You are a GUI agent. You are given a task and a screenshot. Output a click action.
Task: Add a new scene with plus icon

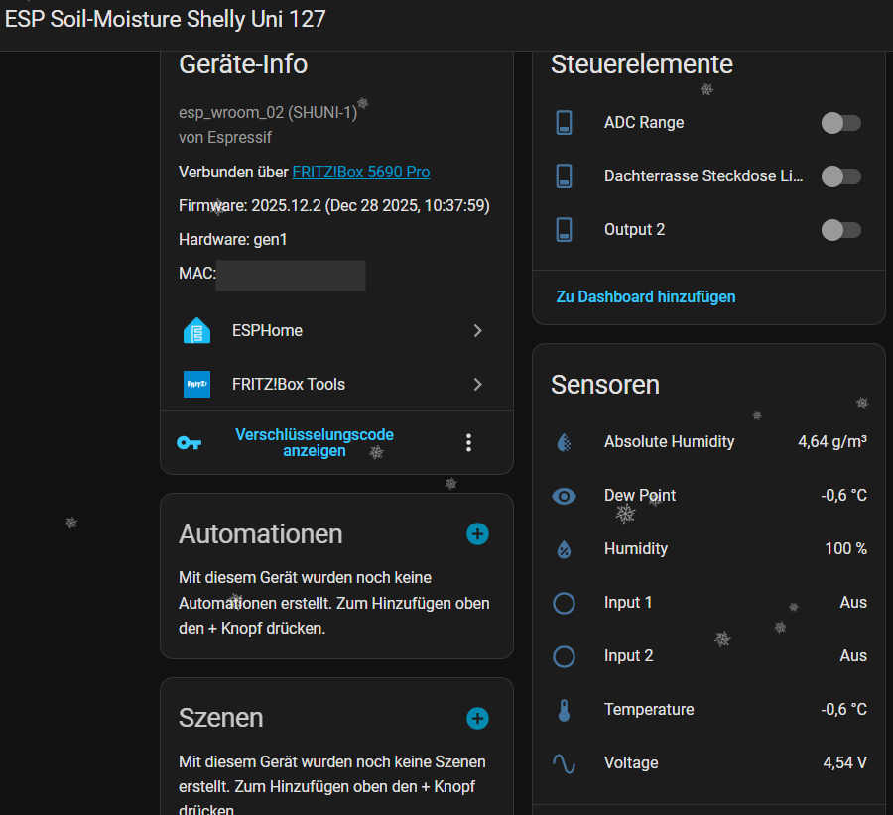pyautogui.click(x=477, y=718)
